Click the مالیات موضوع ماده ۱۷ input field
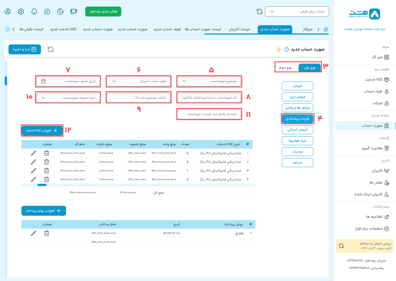This screenshot has width=396, height=281. coord(139,97)
